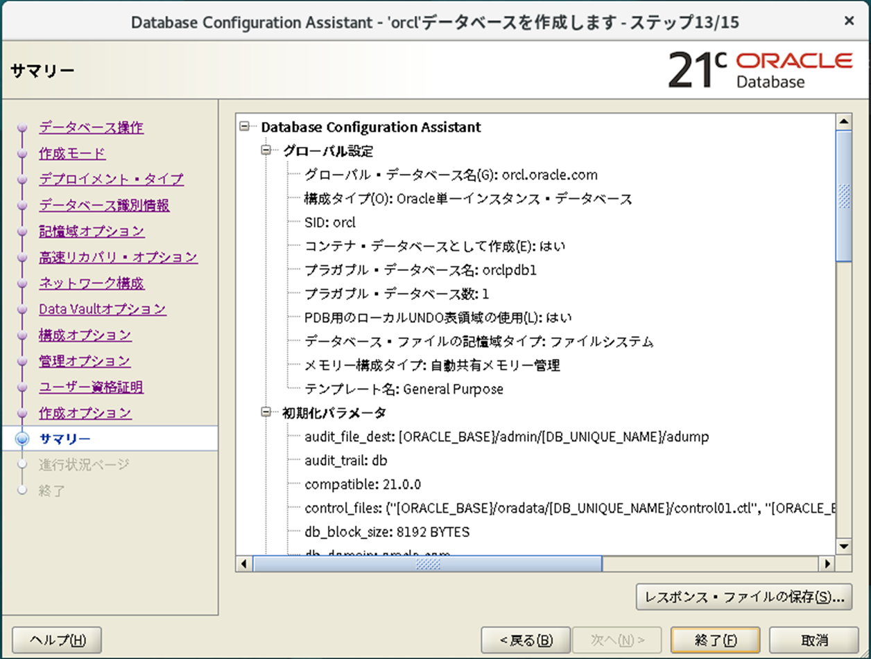The height and width of the screenshot is (659, 871).
Task: Jump to 高速リカバリ・オプション step
Action: pyautogui.click(x=118, y=257)
